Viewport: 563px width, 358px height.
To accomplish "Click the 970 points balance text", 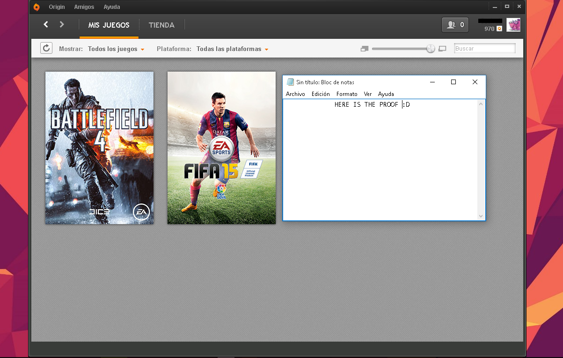I will pyautogui.click(x=490, y=29).
